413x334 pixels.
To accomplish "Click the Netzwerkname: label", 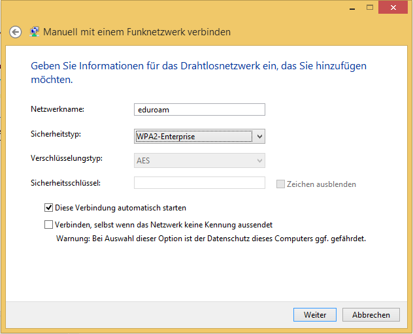I will click(58, 109).
